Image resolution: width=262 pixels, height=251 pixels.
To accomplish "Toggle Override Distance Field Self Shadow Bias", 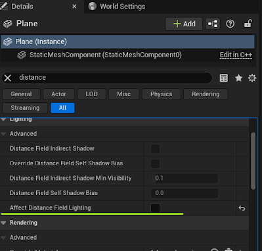I will 155,163.
